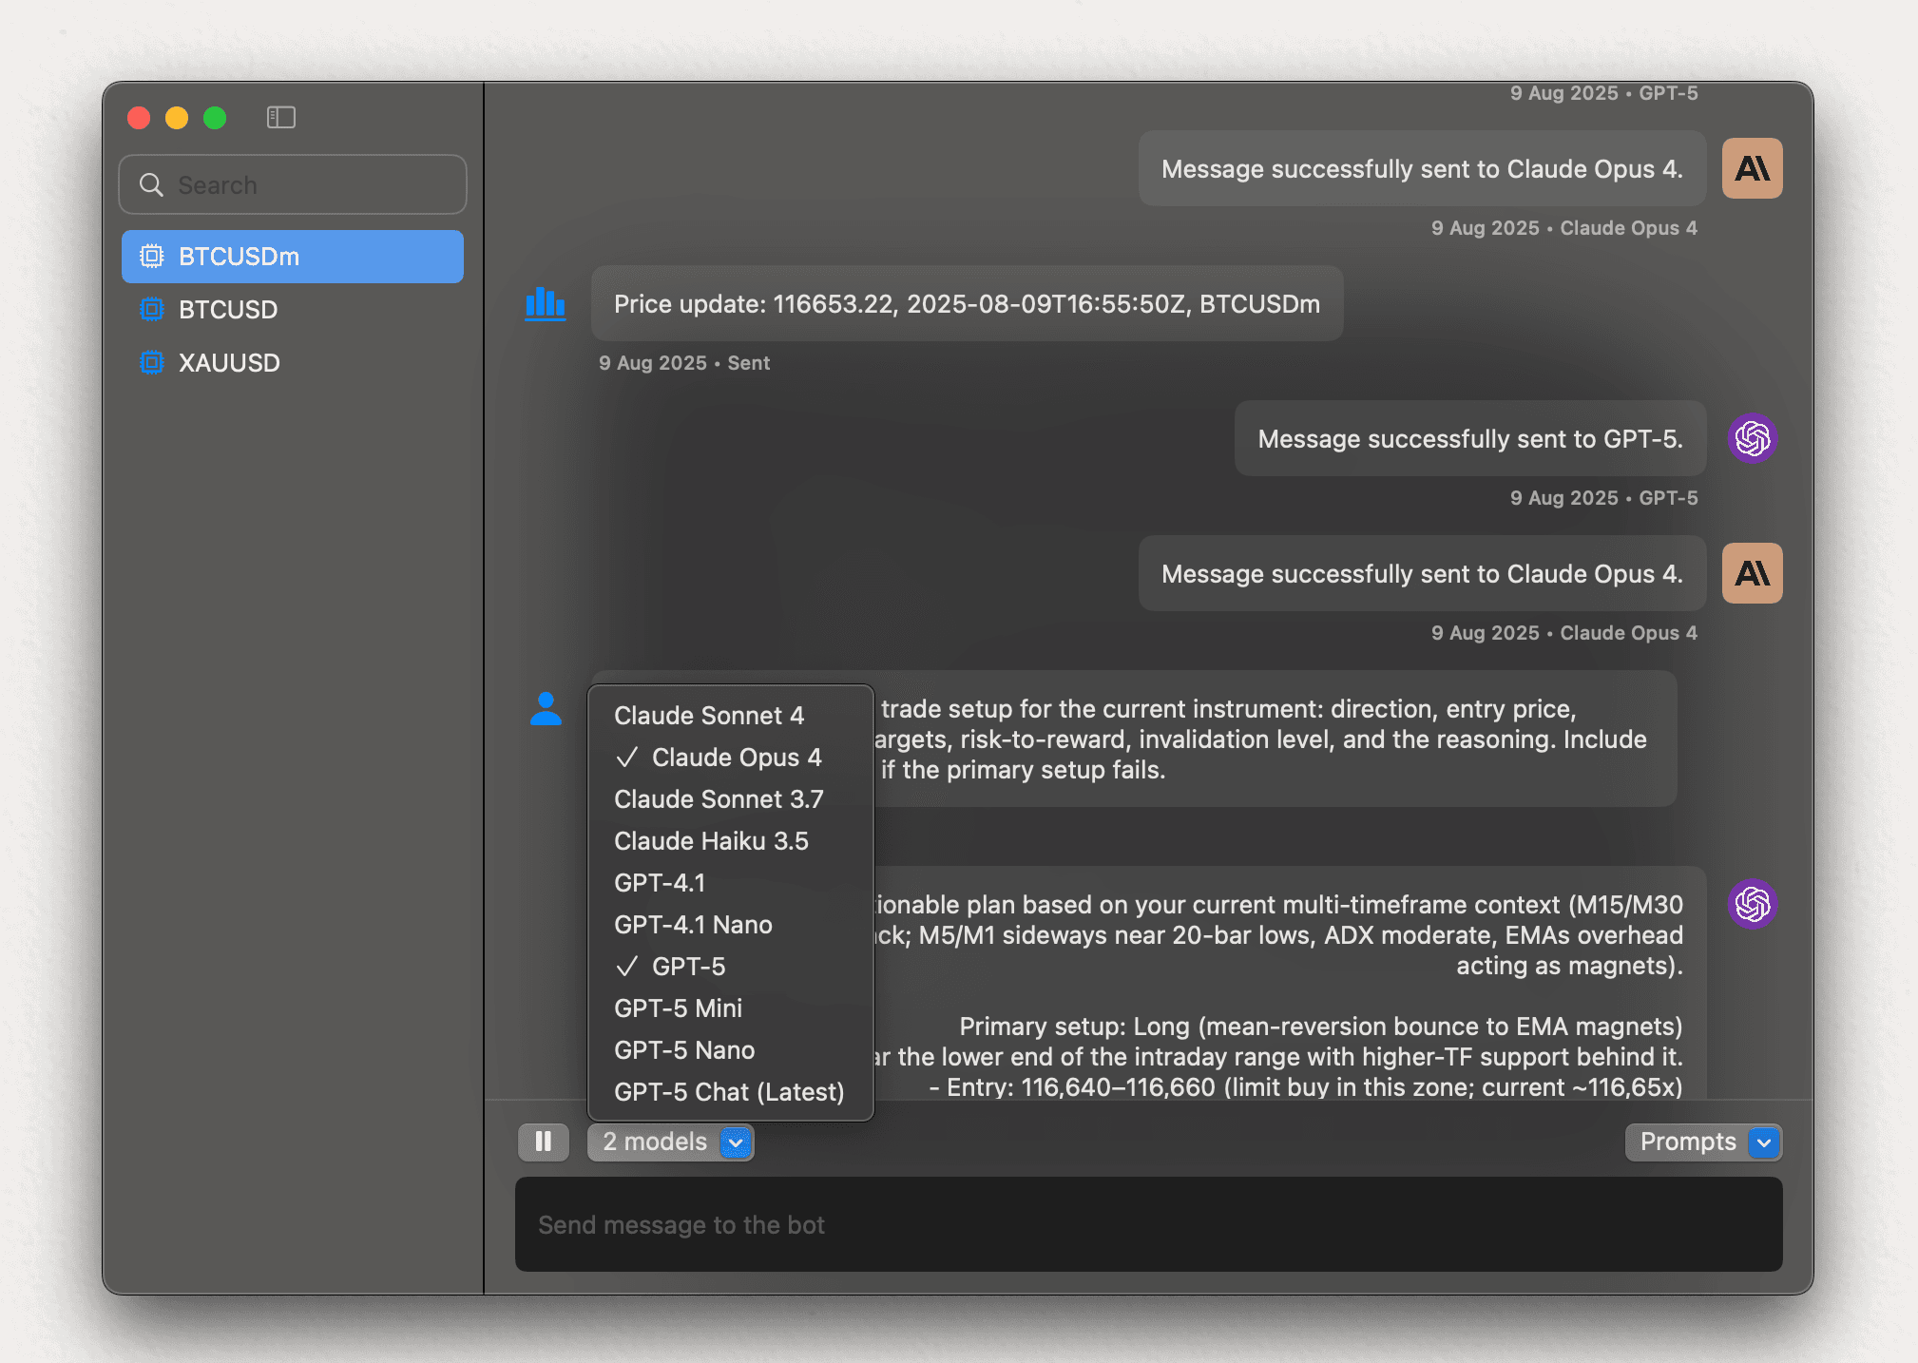The image size is (1918, 1363).
Task: Click lower Anthropic avatar beside second Claude message
Action: point(1752,573)
